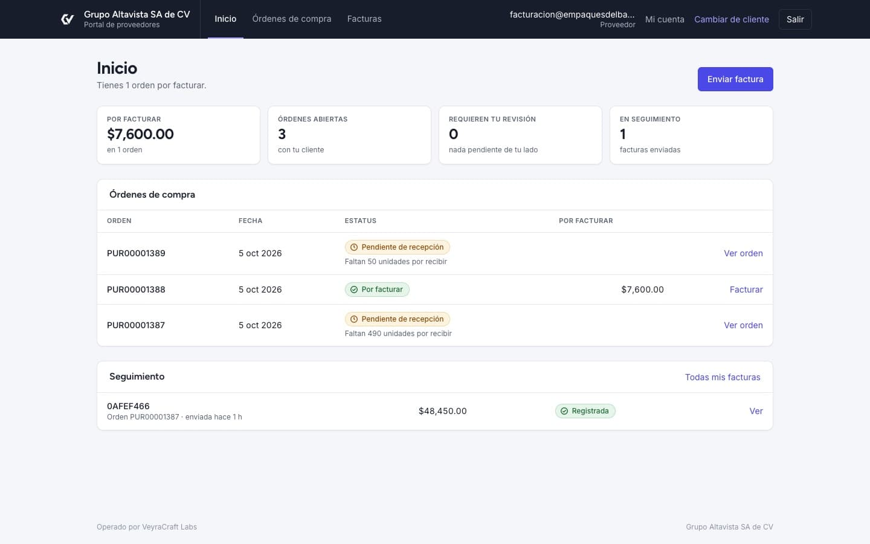Image resolution: width=870 pixels, height=544 pixels.
Task: Click order number PUR00001388
Action: coord(136,290)
